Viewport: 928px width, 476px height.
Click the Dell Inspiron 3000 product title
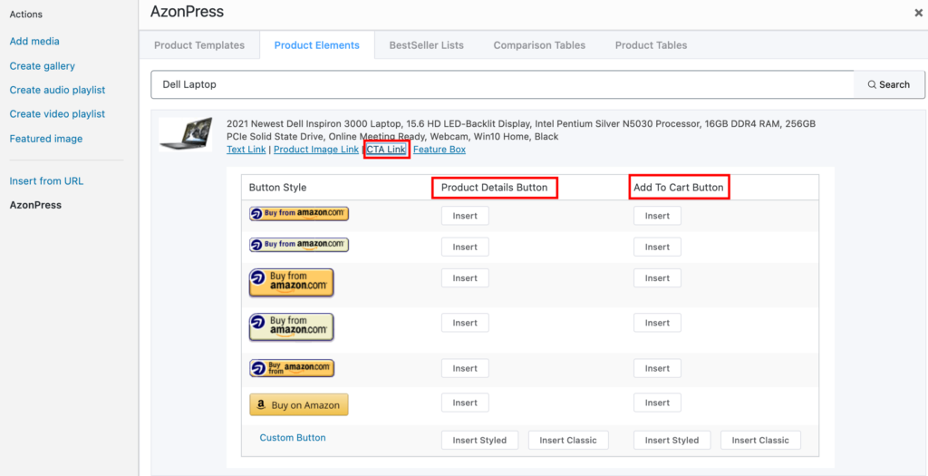coord(521,131)
